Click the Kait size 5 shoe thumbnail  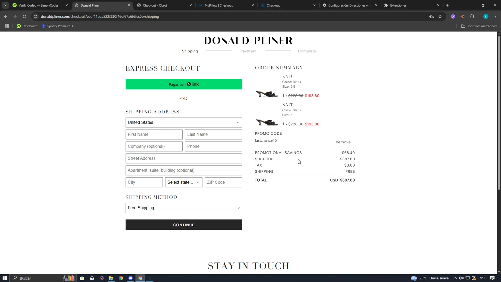[x=267, y=122]
